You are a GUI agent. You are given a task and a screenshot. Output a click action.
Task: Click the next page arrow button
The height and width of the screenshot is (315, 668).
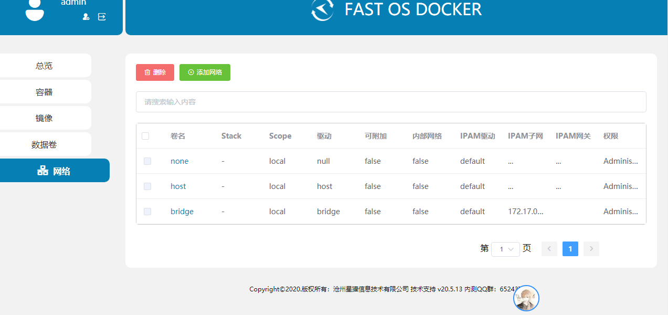click(591, 248)
